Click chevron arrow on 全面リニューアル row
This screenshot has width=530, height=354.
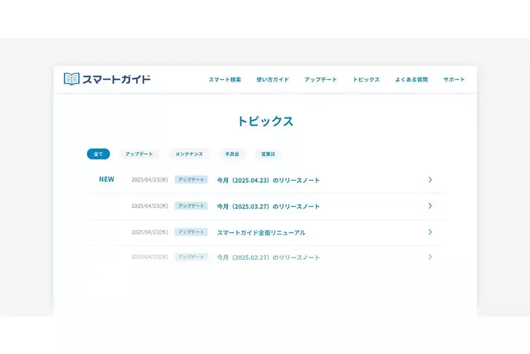430,232
